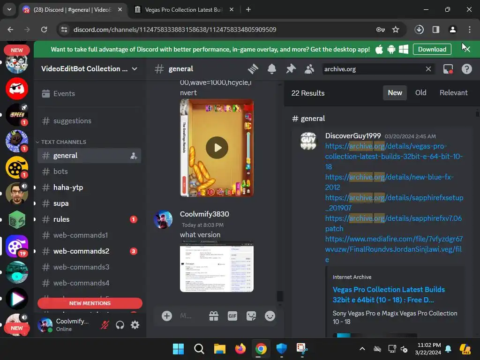Sort search results by Relevant
480x360 pixels.
tap(453, 93)
